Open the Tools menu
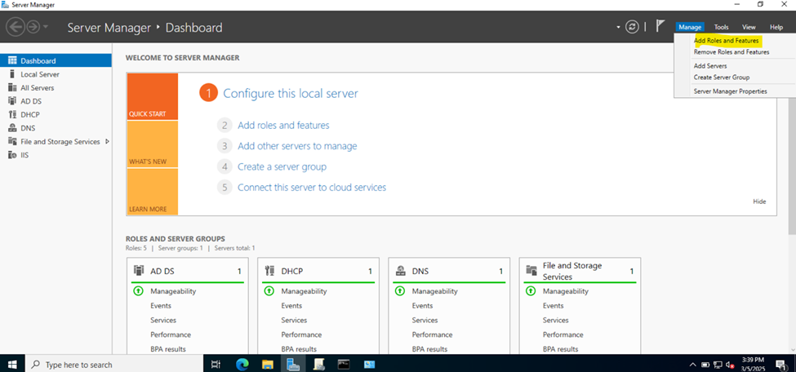 click(x=721, y=28)
